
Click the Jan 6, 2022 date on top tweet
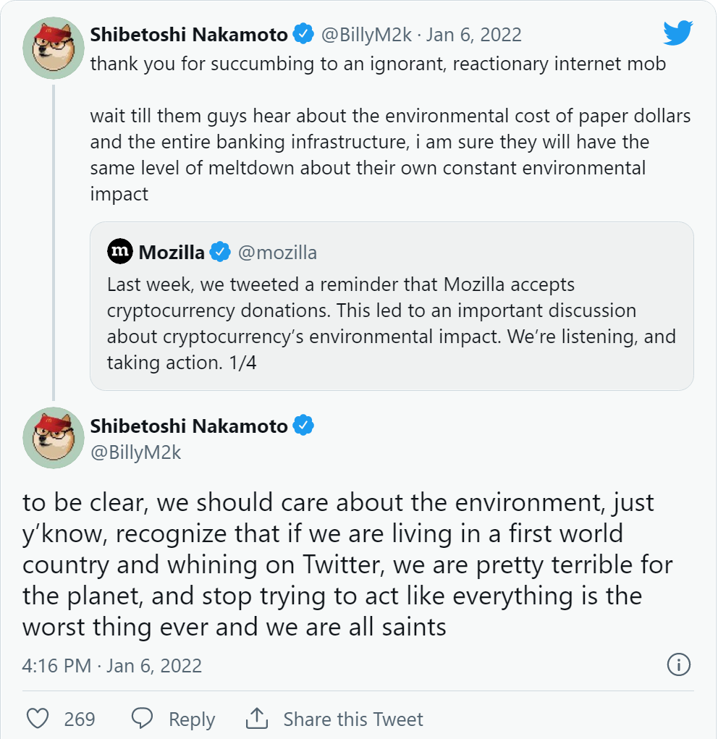pyautogui.click(x=473, y=34)
